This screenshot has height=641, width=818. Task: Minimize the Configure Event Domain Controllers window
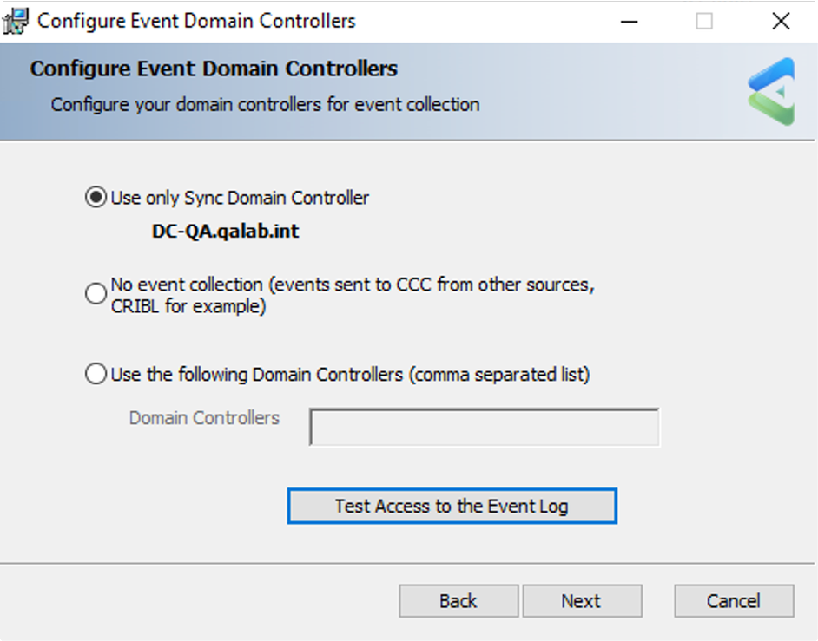coord(630,22)
